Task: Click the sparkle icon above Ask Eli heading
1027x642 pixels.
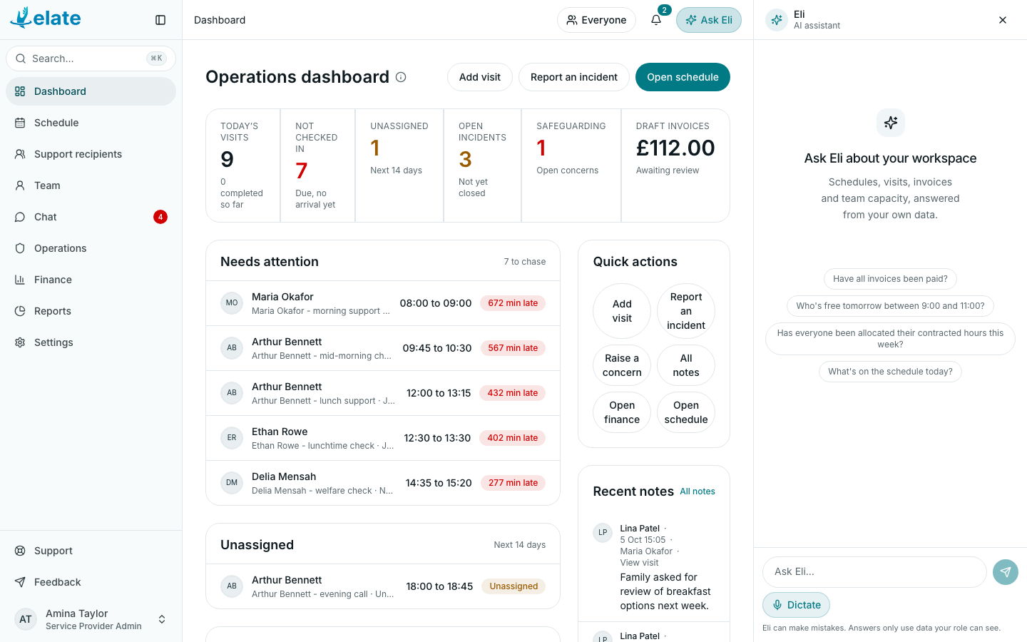Action: [891, 123]
